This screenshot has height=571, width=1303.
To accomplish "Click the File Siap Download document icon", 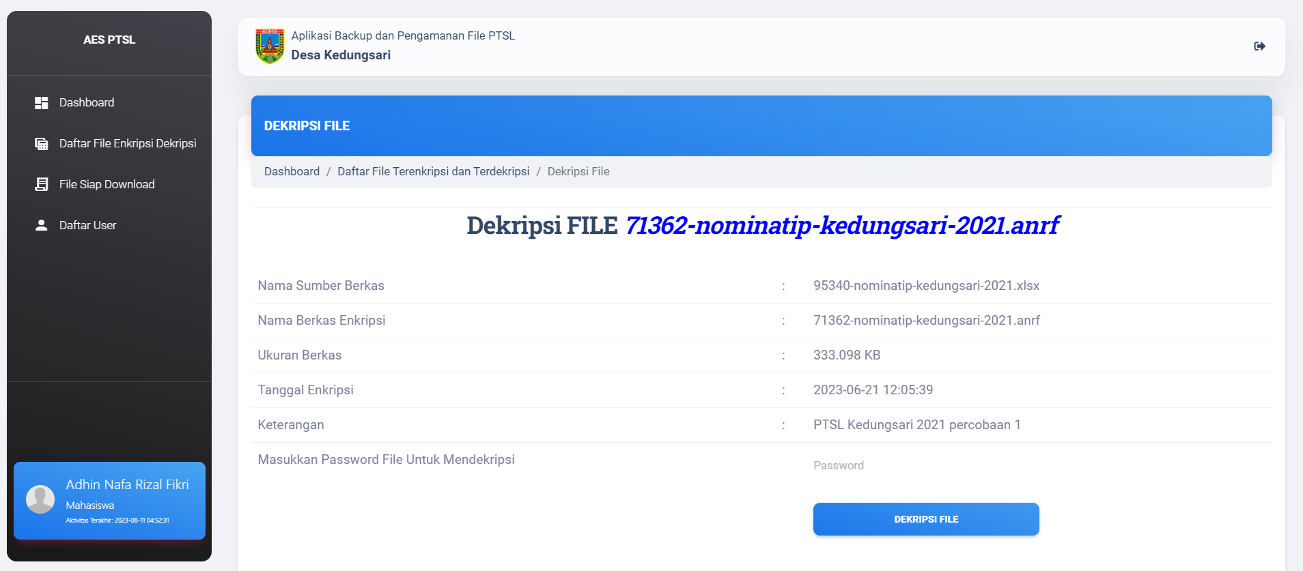I will coord(42,184).
